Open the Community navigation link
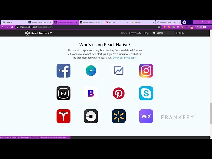This screenshot has height=159, width=212. [x=135, y=33]
